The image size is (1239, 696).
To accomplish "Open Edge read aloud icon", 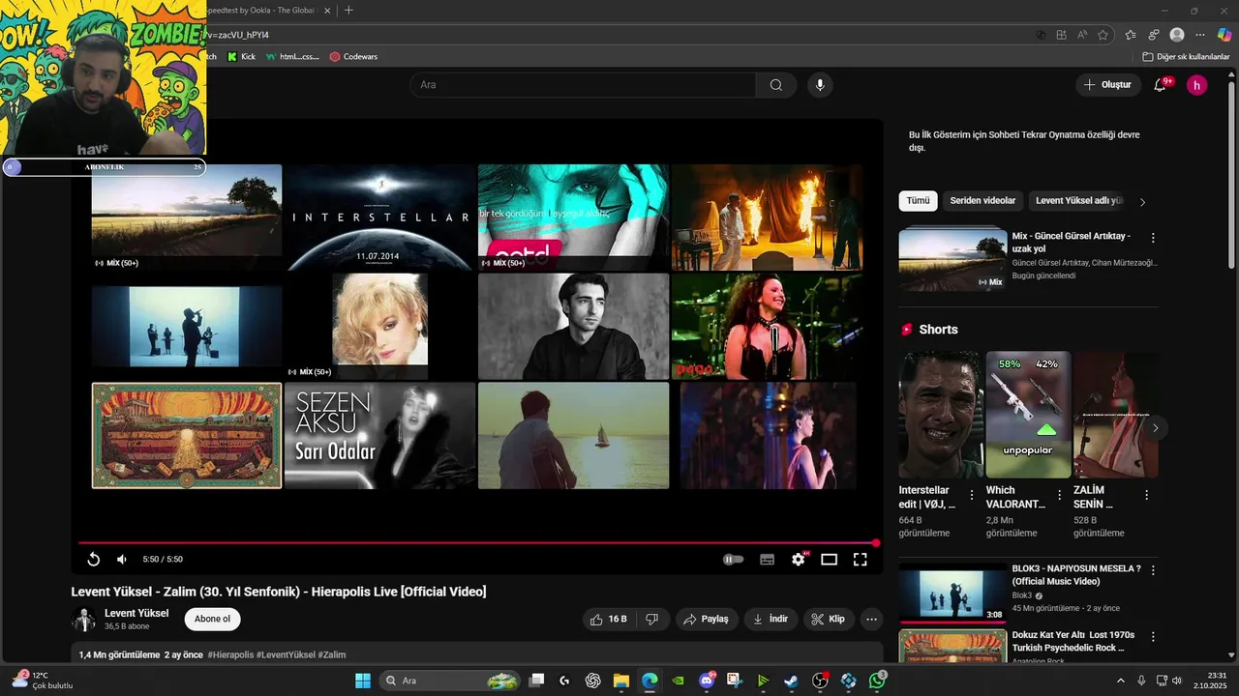I will click(1082, 35).
